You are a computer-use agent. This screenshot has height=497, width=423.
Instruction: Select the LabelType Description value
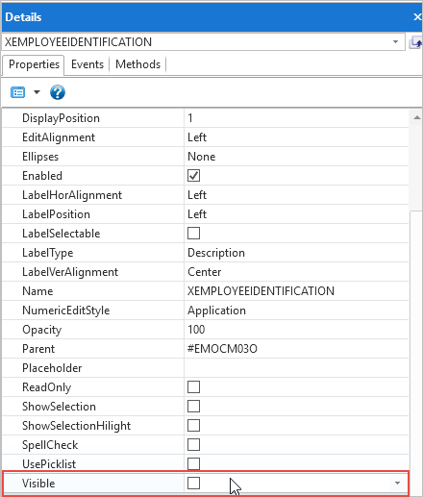[216, 253]
